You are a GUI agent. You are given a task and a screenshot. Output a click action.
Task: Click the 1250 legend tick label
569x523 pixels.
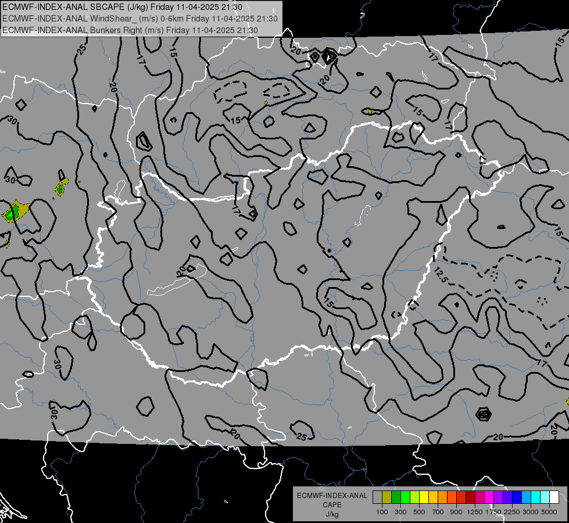(475, 512)
